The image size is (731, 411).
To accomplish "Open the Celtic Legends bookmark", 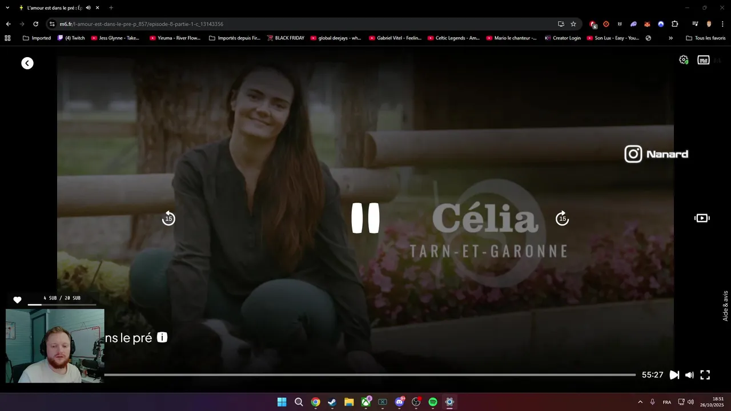I will (x=454, y=38).
